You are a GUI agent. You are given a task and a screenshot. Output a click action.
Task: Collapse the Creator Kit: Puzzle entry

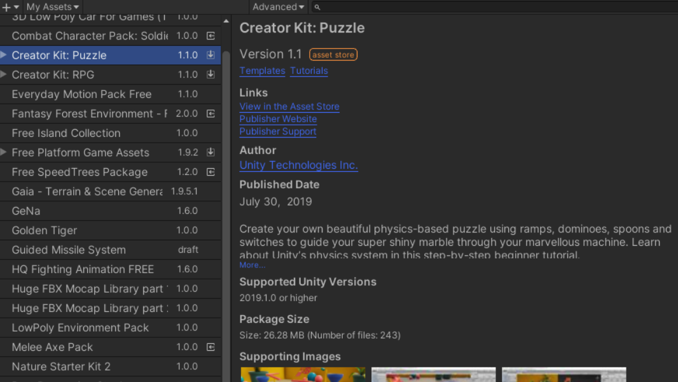point(3,55)
